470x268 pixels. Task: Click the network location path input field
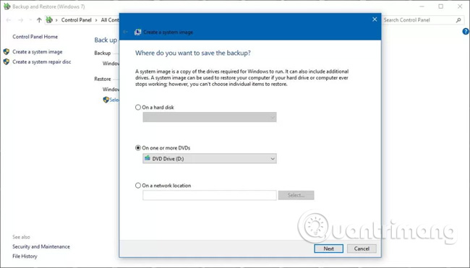(210, 195)
